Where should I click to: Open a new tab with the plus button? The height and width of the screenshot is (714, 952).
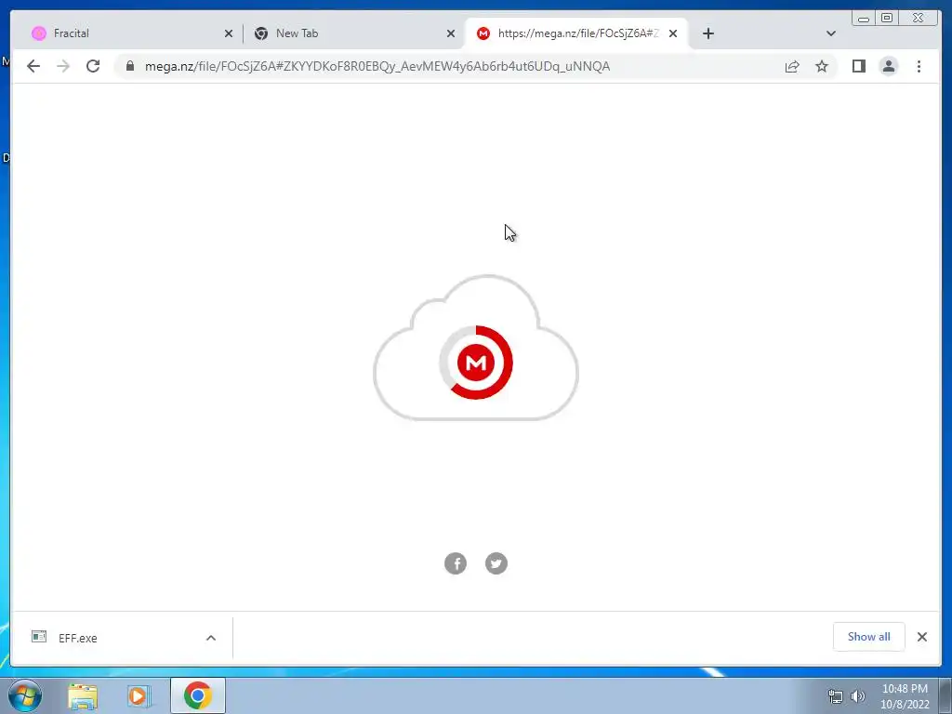point(707,33)
